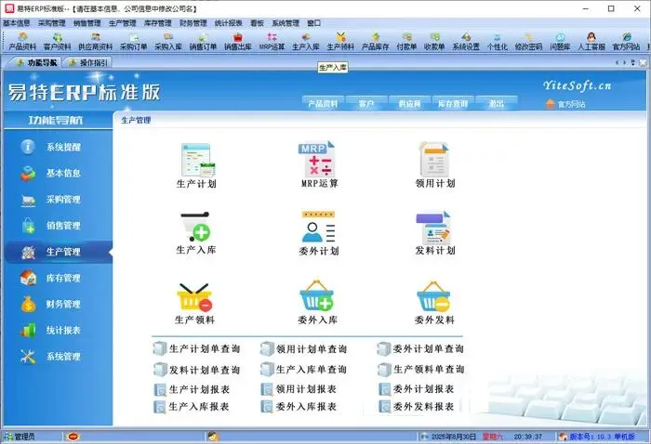
Task: Select 销售管理 in the sidebar navigation
Action: [x=58, y=226]
